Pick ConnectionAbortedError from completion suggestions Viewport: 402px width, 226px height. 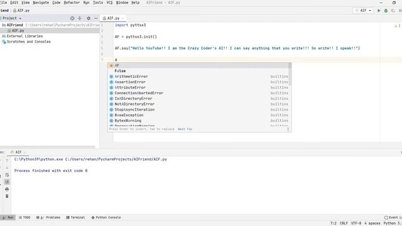pyautogui.click(x=198, y=93)
